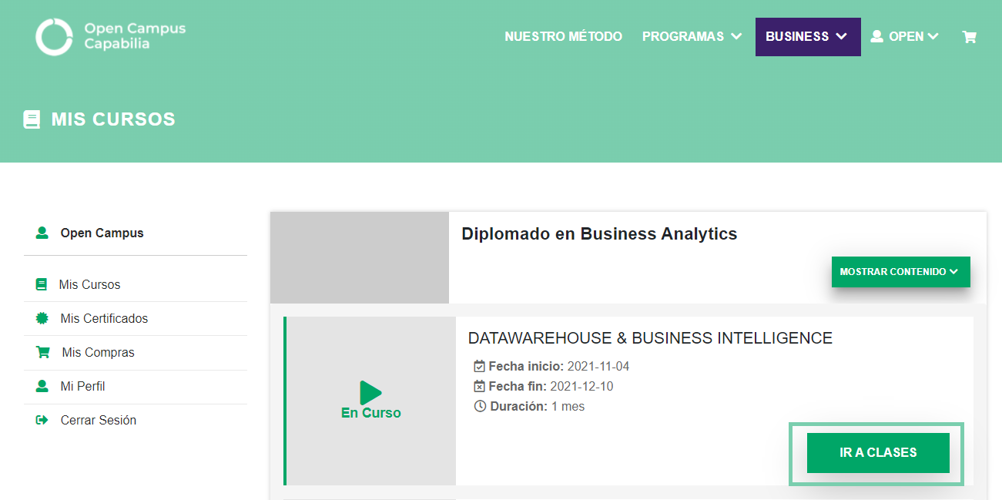
Task: Click the cart icon beside Mis Compras
Action: pos(42,352)
